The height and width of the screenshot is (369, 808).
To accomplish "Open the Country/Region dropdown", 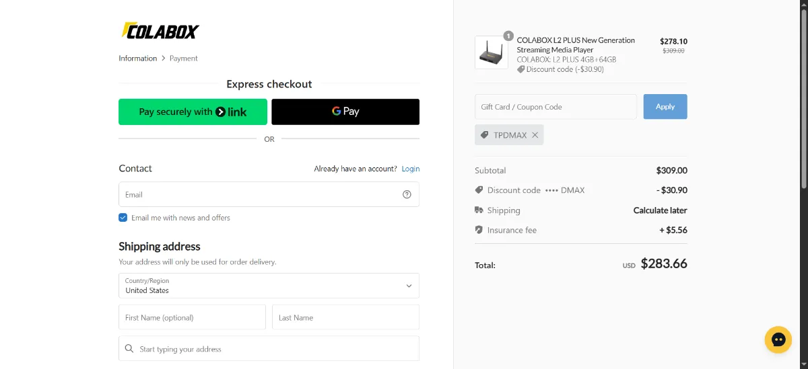I will pos(269,286).
